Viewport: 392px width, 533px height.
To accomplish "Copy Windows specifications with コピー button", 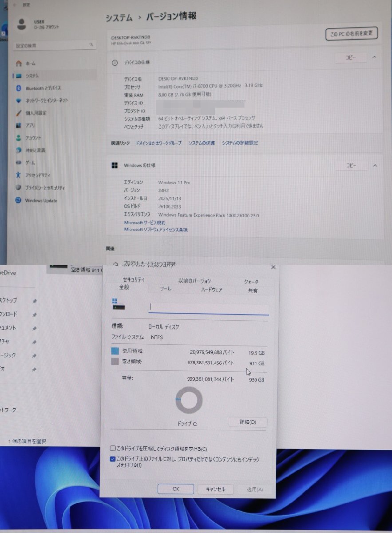I will pyautogui.click(x=351, y=166).
